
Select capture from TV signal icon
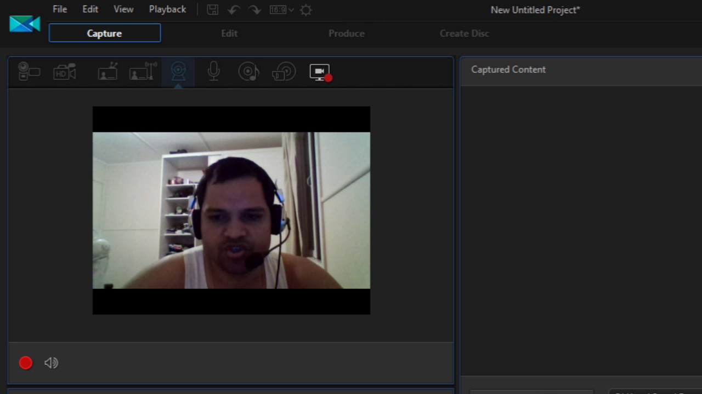(x=107, y=72)
